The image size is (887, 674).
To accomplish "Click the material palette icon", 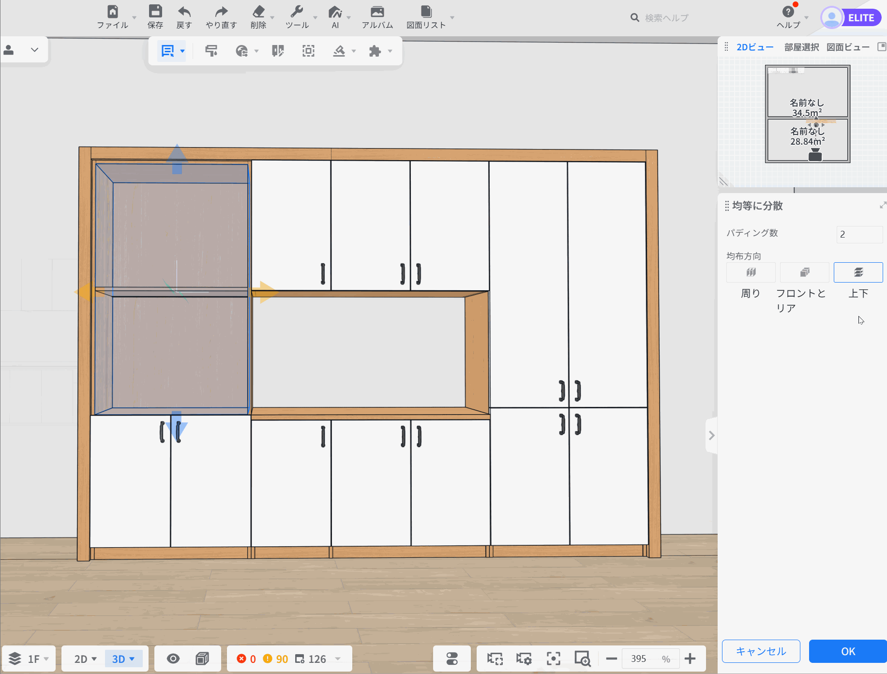I will point(241,51).
